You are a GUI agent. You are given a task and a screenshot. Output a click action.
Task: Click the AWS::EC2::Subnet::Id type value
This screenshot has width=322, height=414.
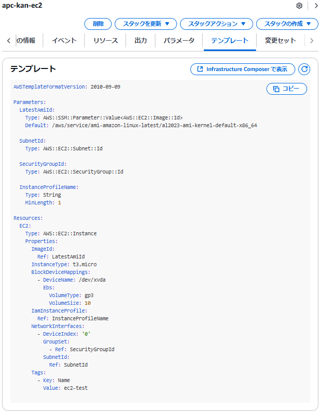click(73, 148)
